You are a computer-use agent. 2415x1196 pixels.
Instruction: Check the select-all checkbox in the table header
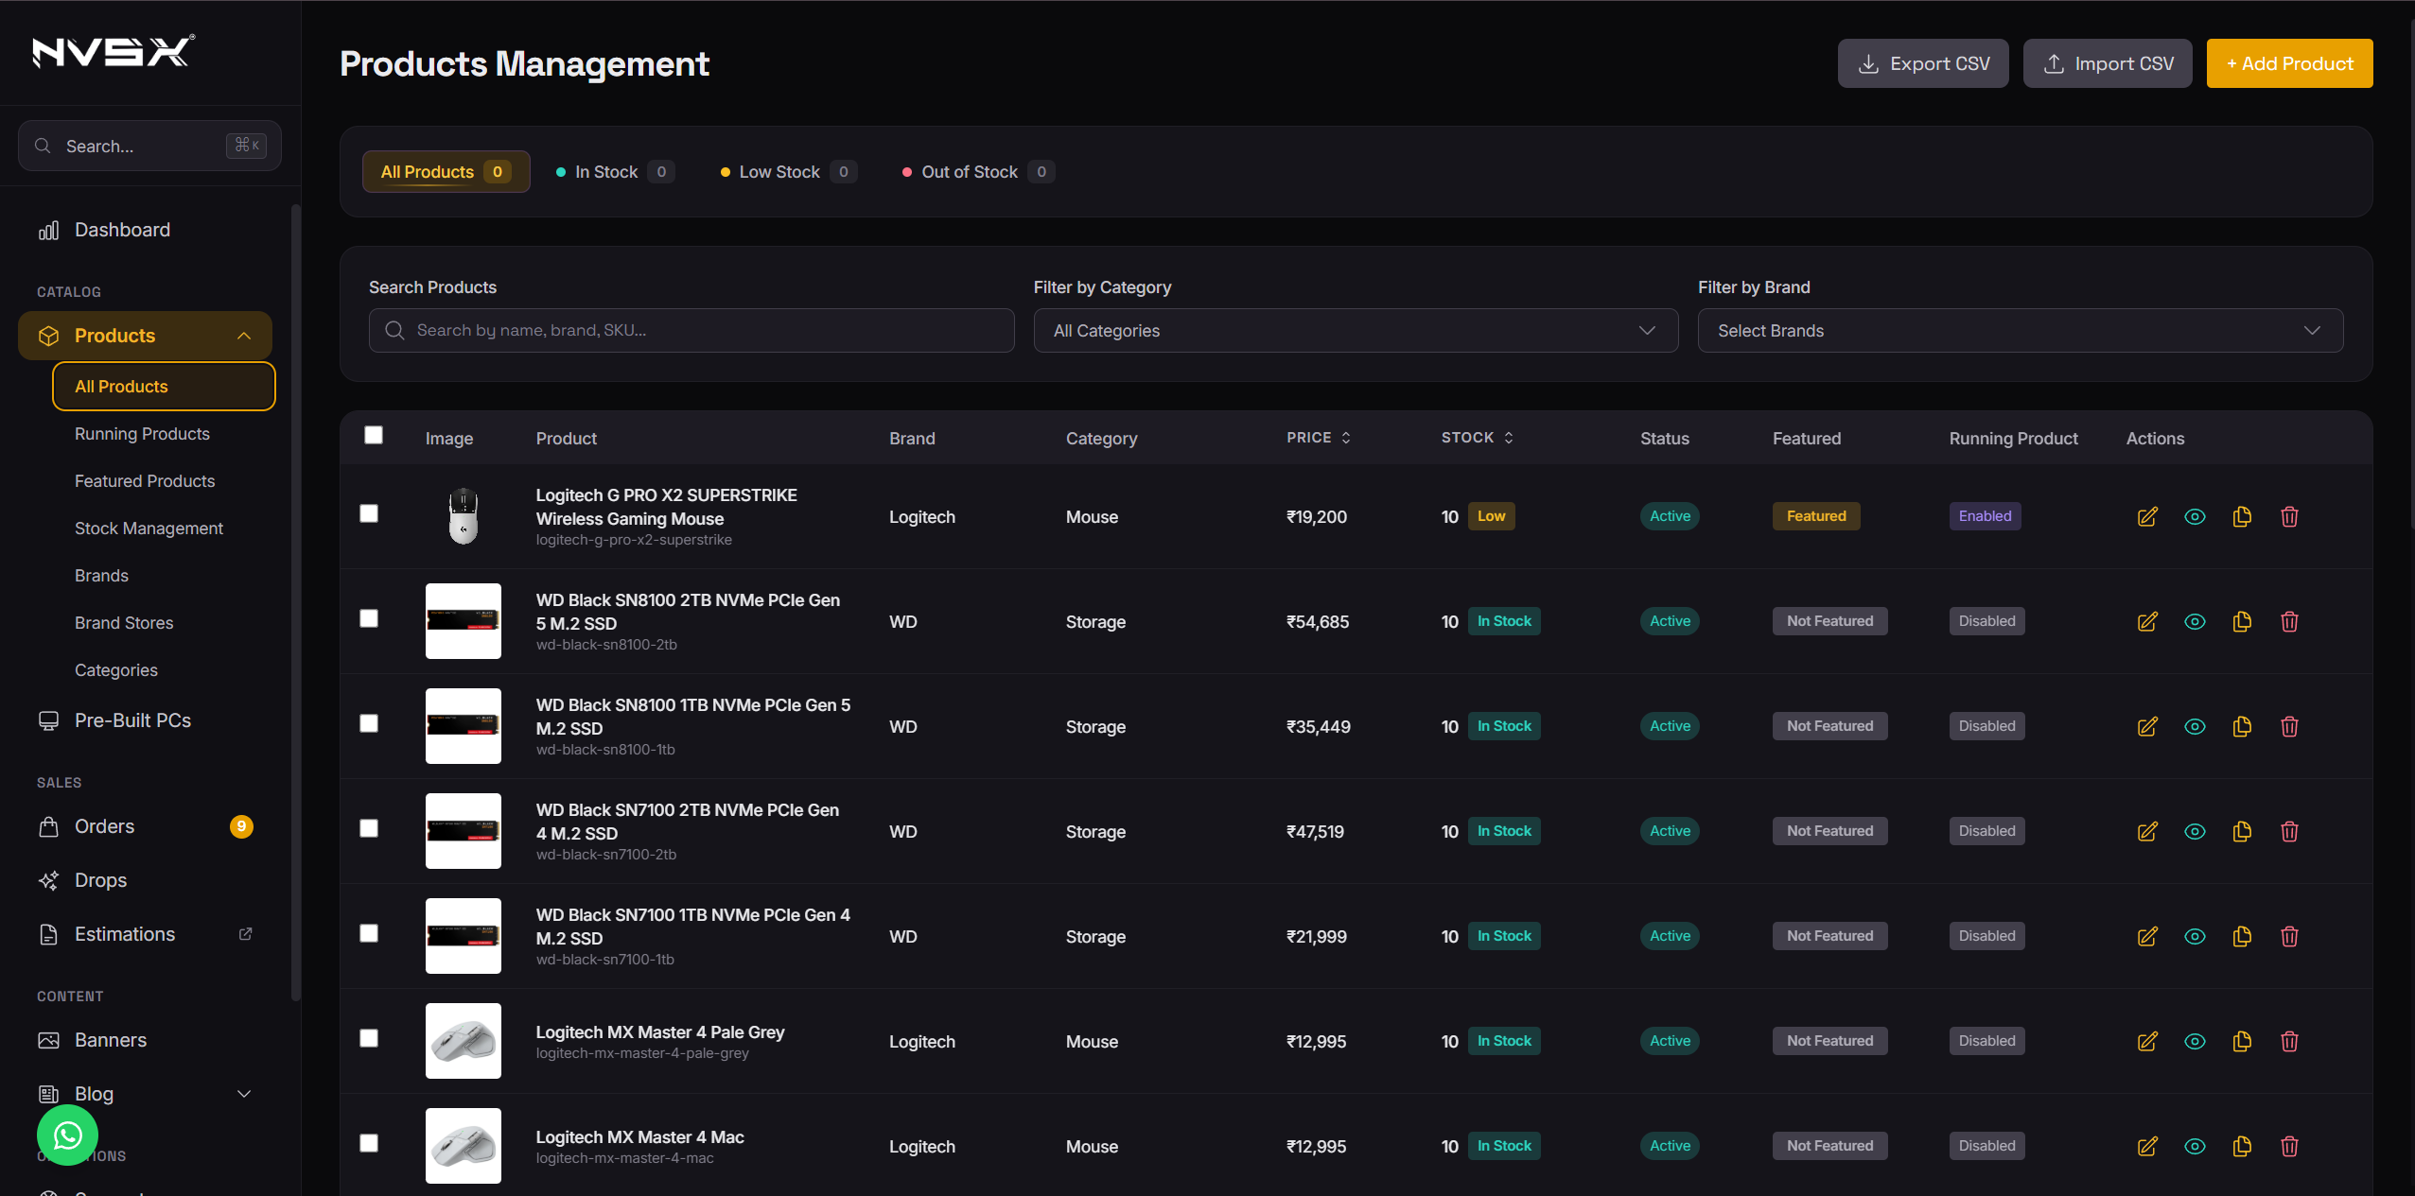click(x=374, y=434)
